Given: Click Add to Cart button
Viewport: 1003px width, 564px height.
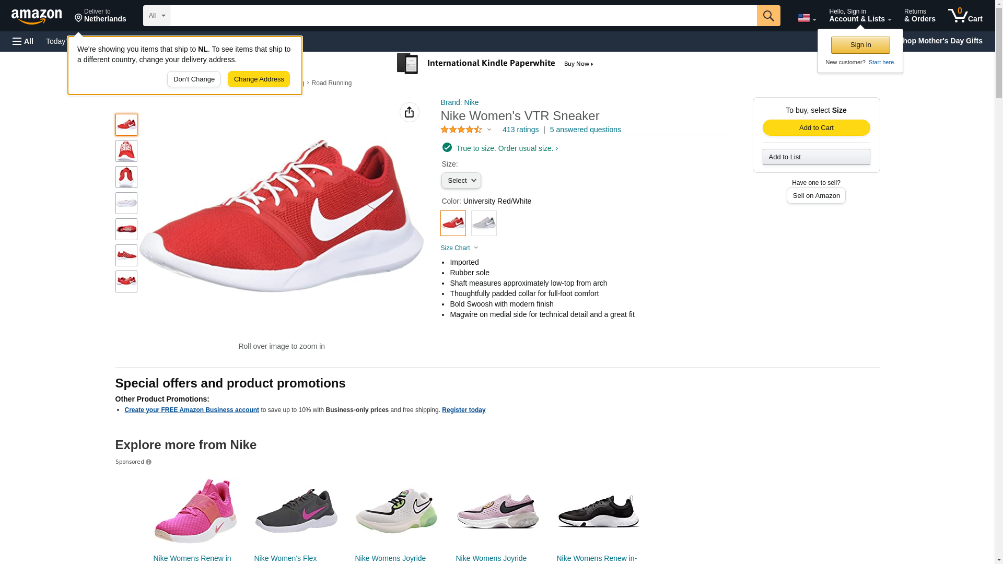Looking at the screenshot, I should (x=816, y=128).
